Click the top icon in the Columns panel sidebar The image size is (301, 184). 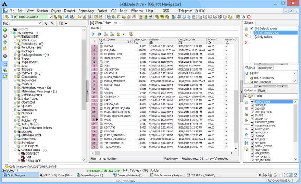pos(246,103)
